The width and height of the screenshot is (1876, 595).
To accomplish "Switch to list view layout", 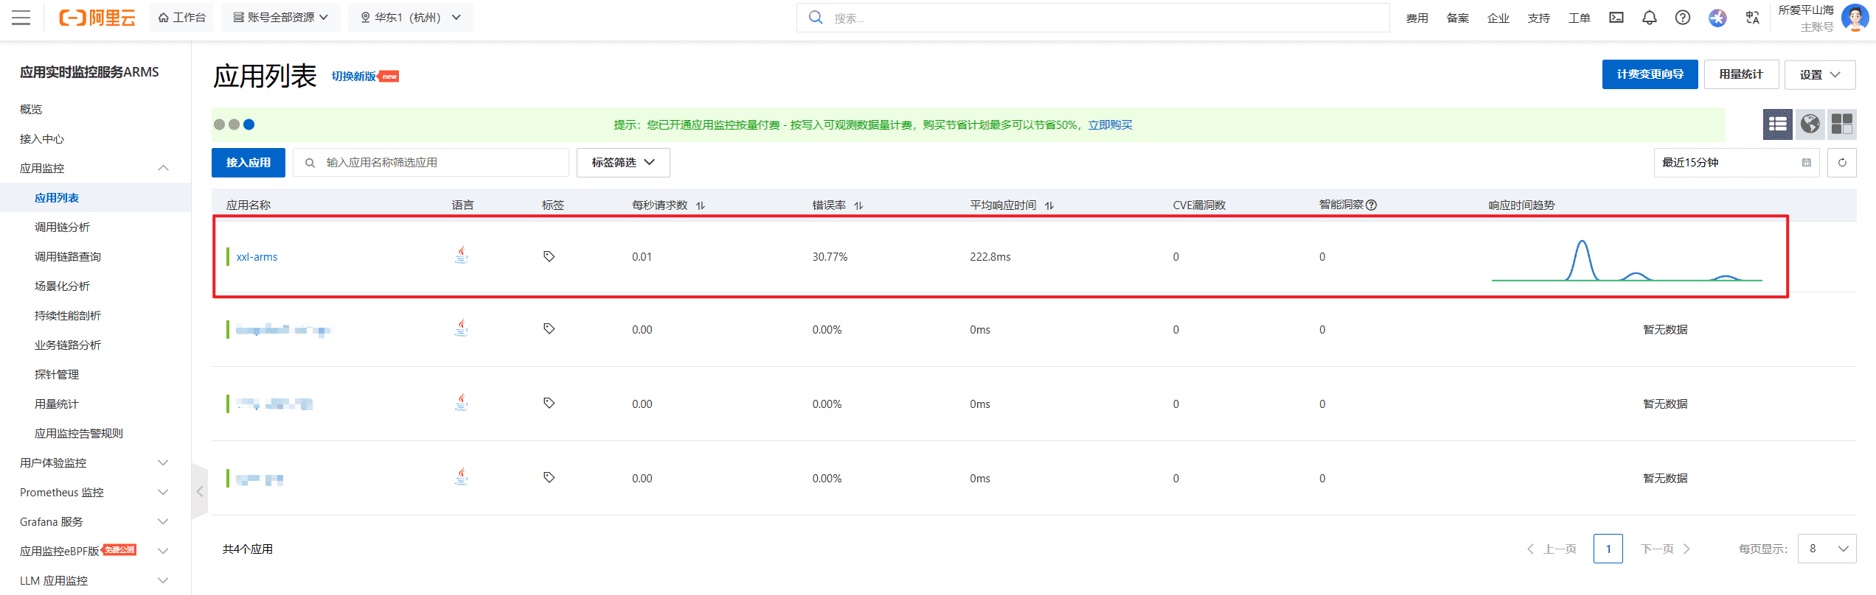I will pos(1777,124).
